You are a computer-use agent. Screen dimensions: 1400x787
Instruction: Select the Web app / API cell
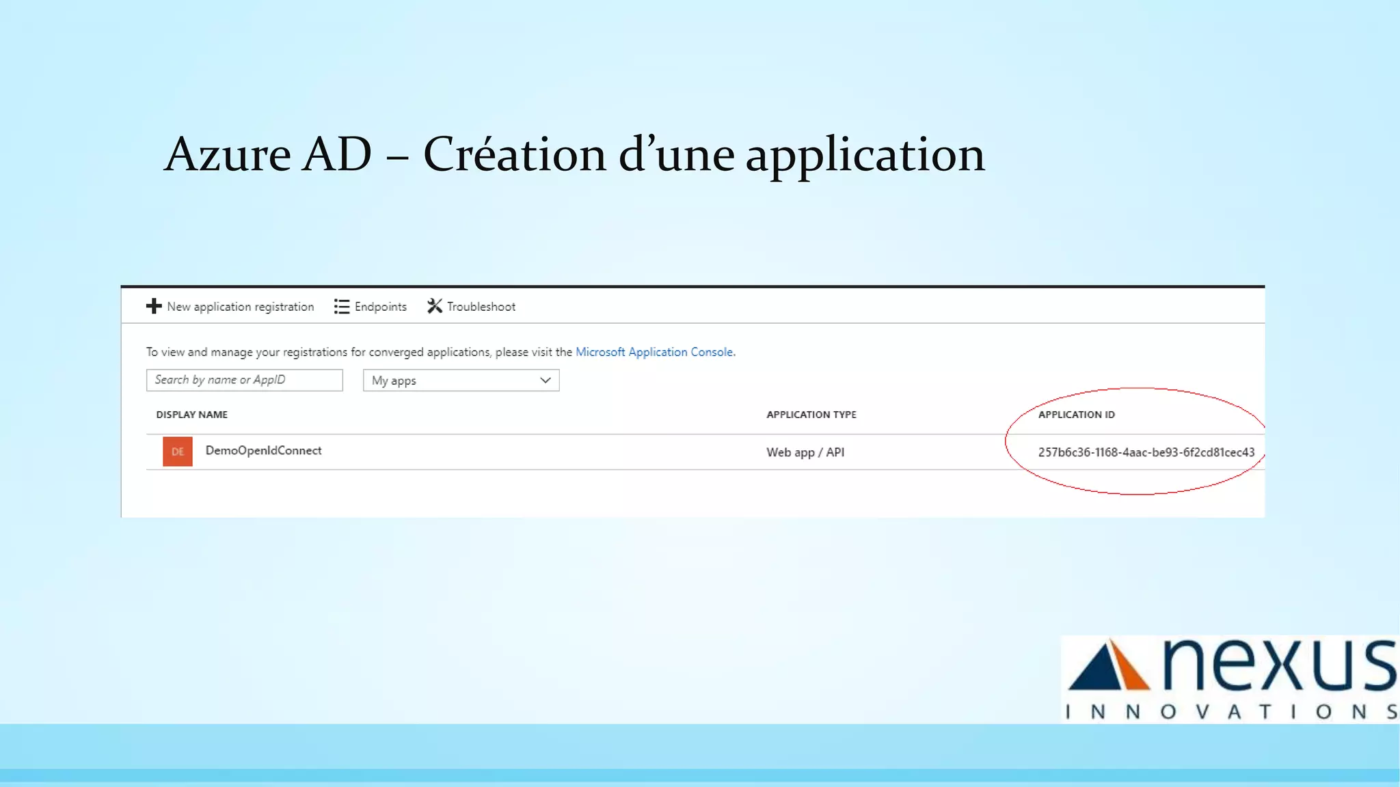click(x=805, y=452)
